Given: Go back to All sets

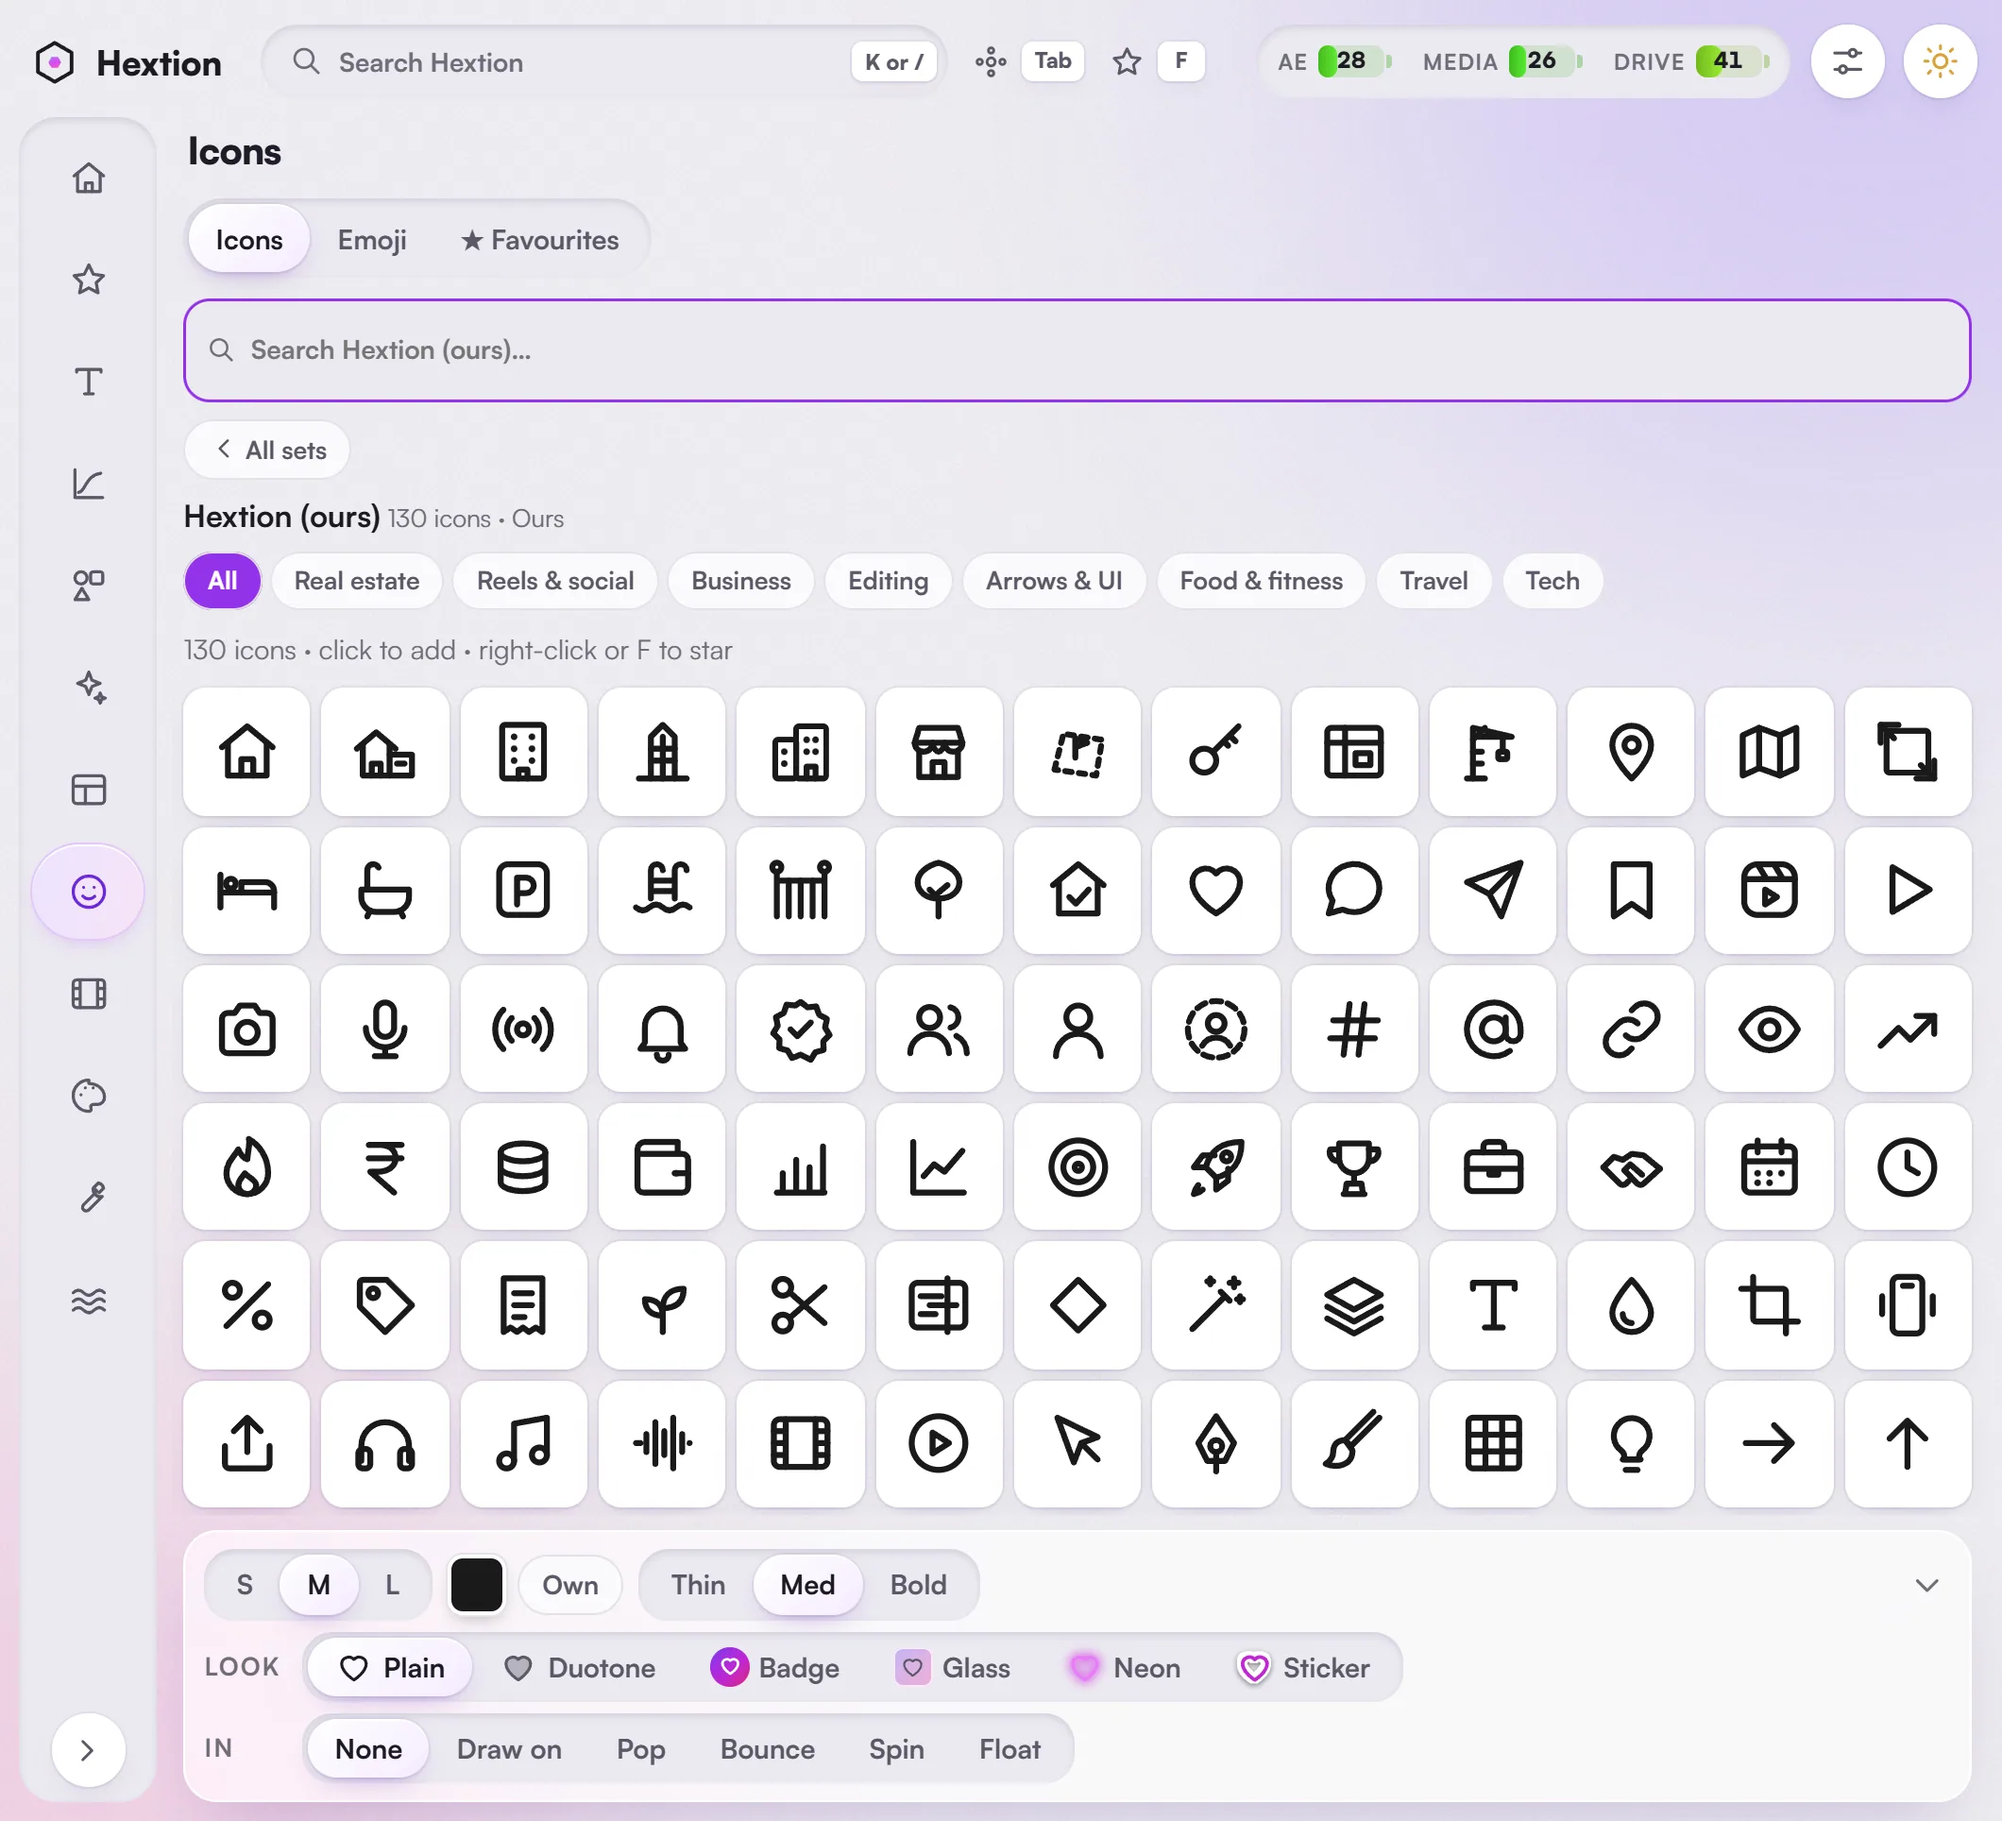Looking at the screenshot, I should tap(268, 450).
